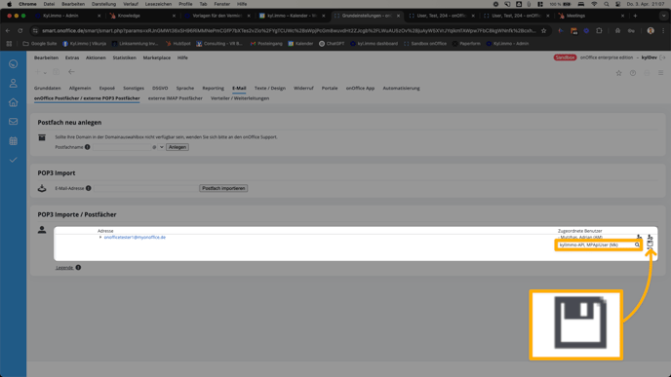Switch to Grunddaten tab
Viewport: 671px width, 377px height.
coord(48,88)
